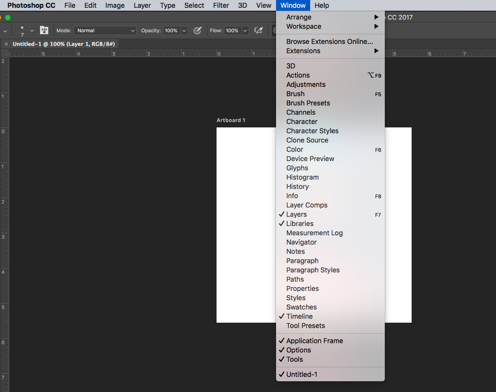Image resolution: width=496 pixels, height=392 pixels.
Task: Uncheck Layers panel in Window menu
Action: pos(330,214)
